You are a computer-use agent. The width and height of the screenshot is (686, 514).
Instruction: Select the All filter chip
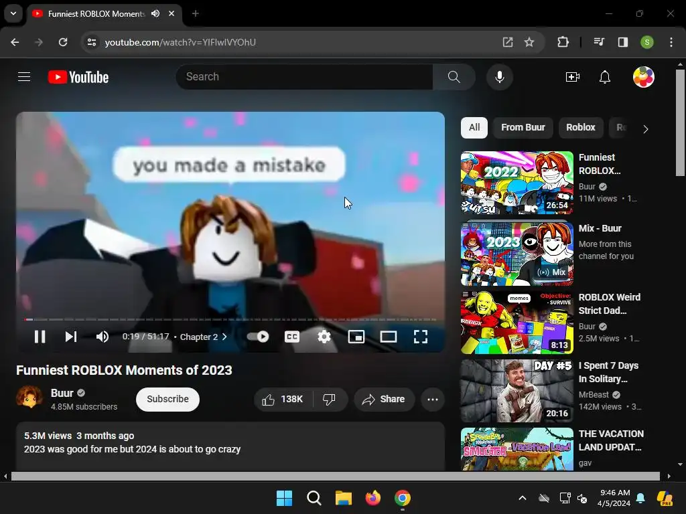pyautogui.click(x=474, y=128)
